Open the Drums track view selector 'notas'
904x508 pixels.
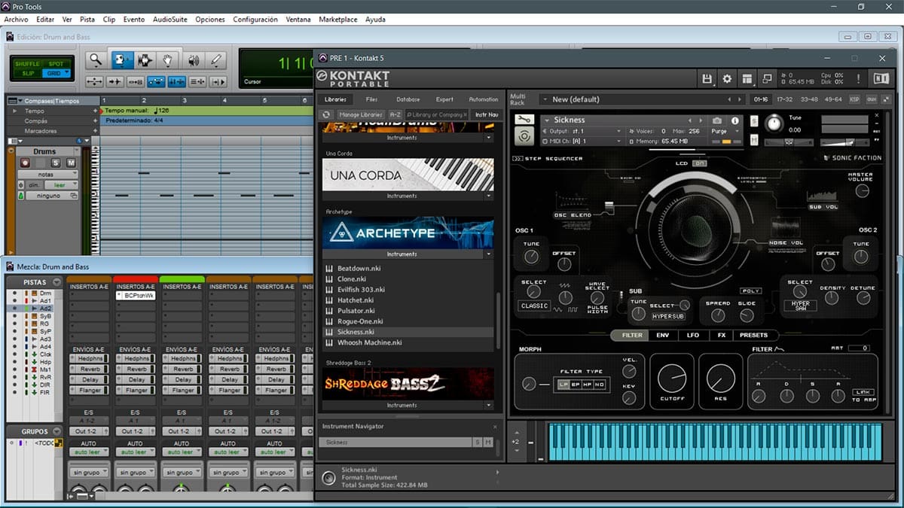(x=47, y=174)
